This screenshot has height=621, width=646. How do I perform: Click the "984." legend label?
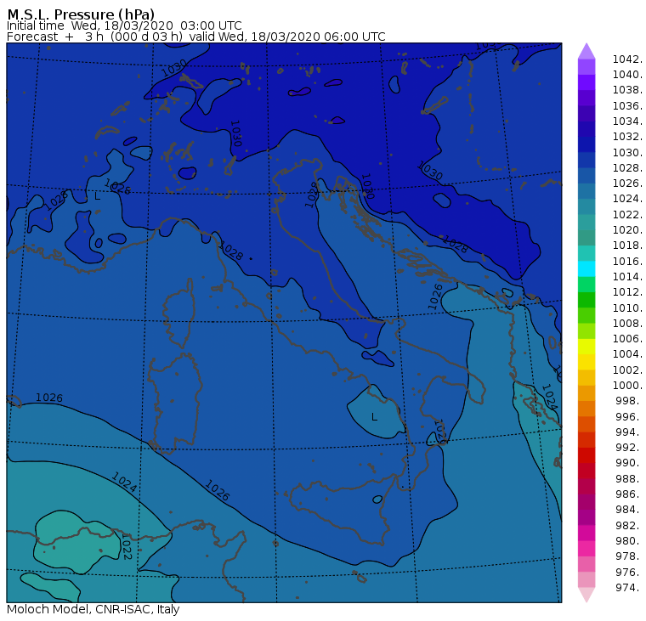pos(629,510)
